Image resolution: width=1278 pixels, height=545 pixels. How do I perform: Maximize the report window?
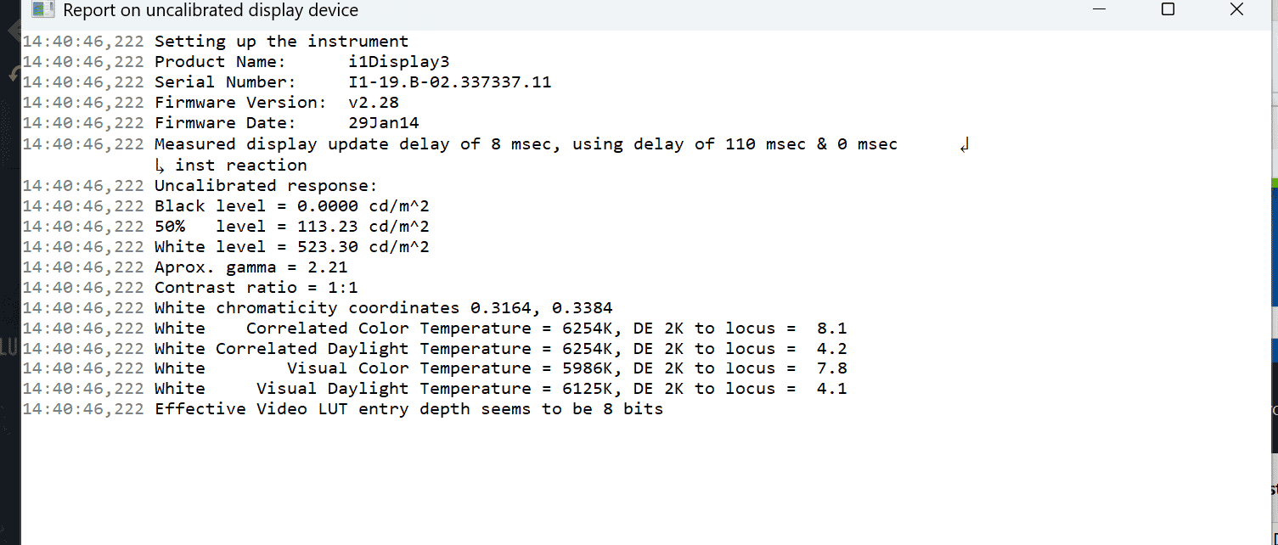[1168, 10]
